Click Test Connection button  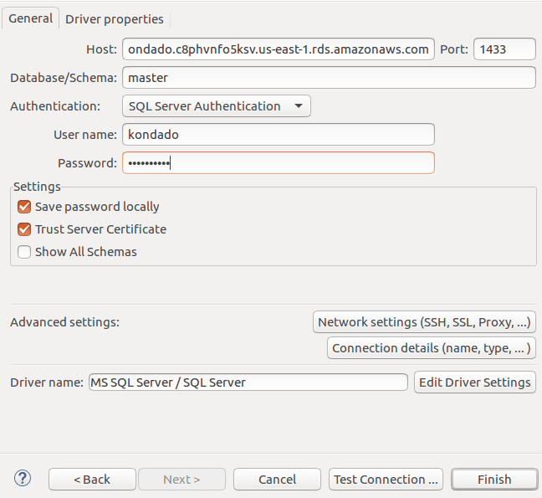tap(386, 480)
